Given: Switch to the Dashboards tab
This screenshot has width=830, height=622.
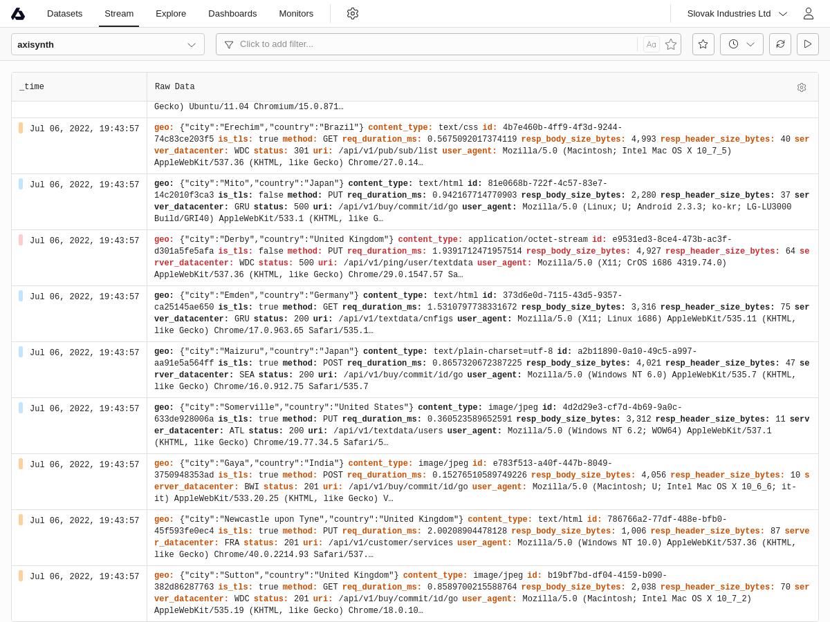Looking at the screenshot, I should 232,14.
